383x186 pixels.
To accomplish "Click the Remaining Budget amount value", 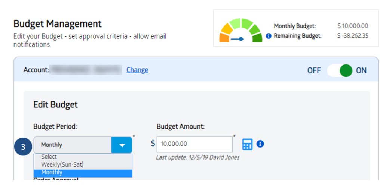I will pyautogui.click(x=353, y=36).
